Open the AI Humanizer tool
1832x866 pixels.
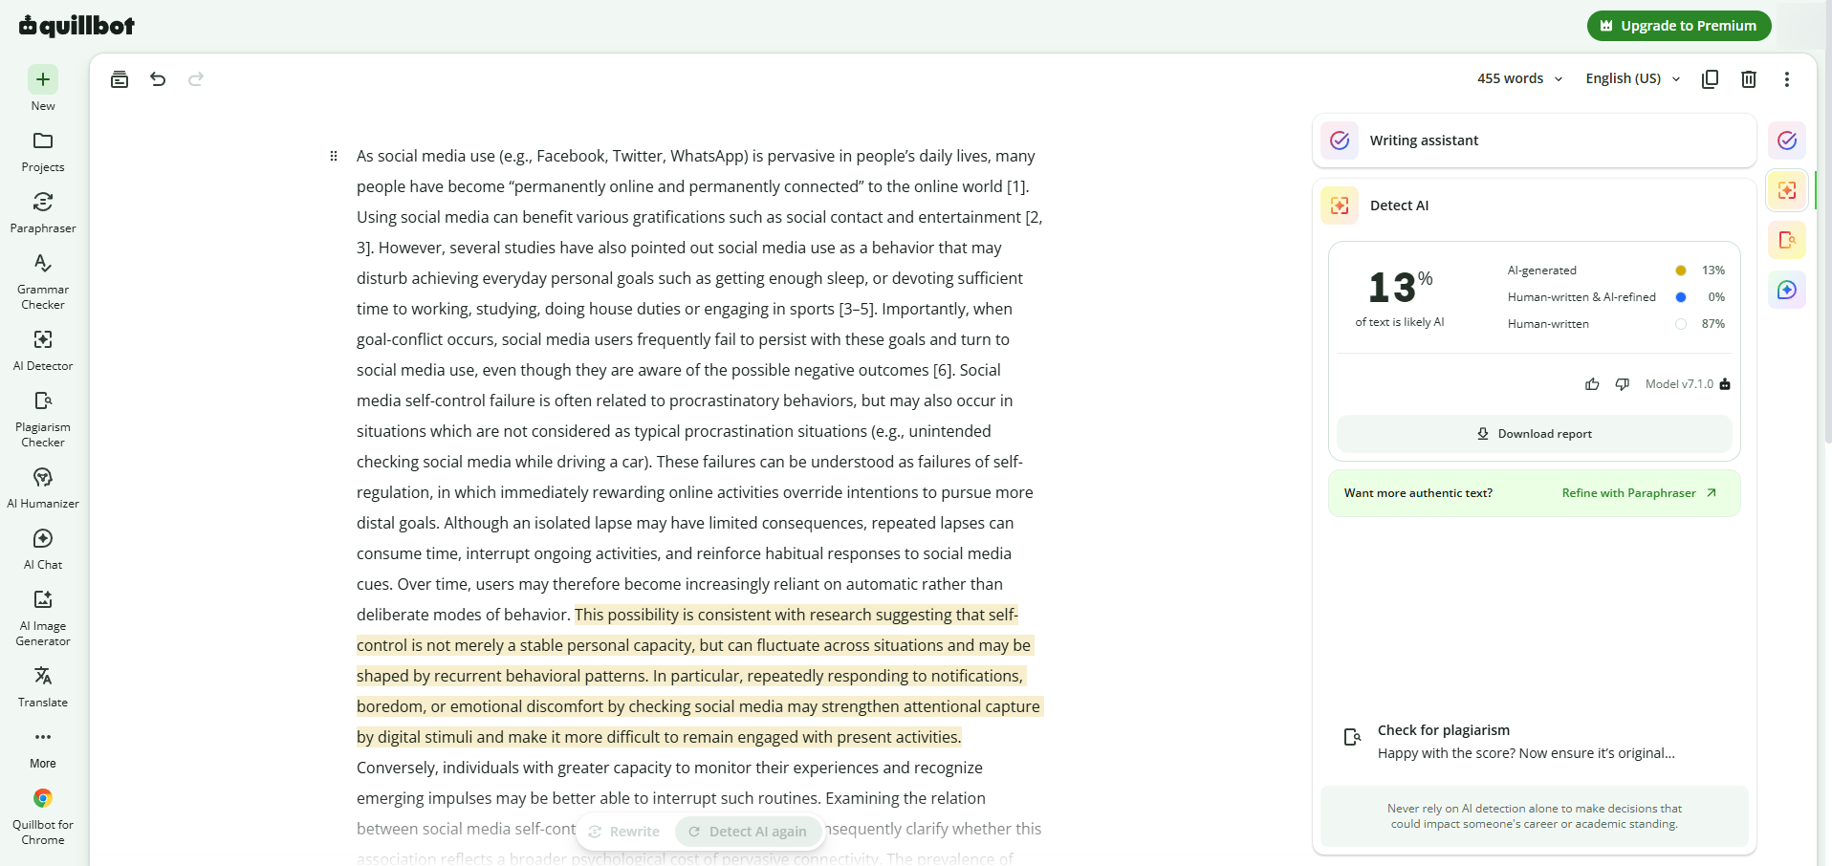pyautogui.click(x=43, y=488)
